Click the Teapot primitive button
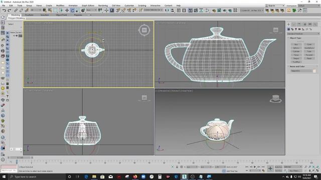Screen dimensions: 321x180 [x=296, y=58]
